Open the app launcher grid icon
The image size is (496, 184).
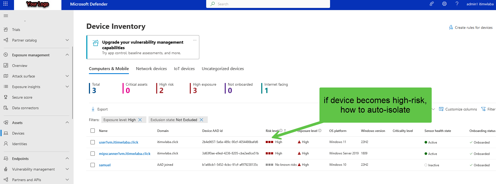tap(6, 4)
